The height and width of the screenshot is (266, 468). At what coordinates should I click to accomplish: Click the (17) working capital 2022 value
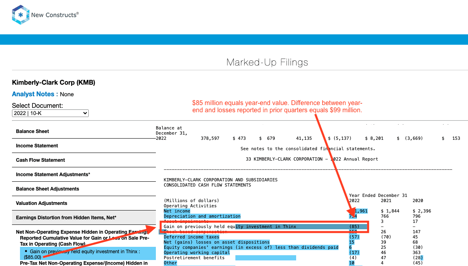tap(354, 252)
